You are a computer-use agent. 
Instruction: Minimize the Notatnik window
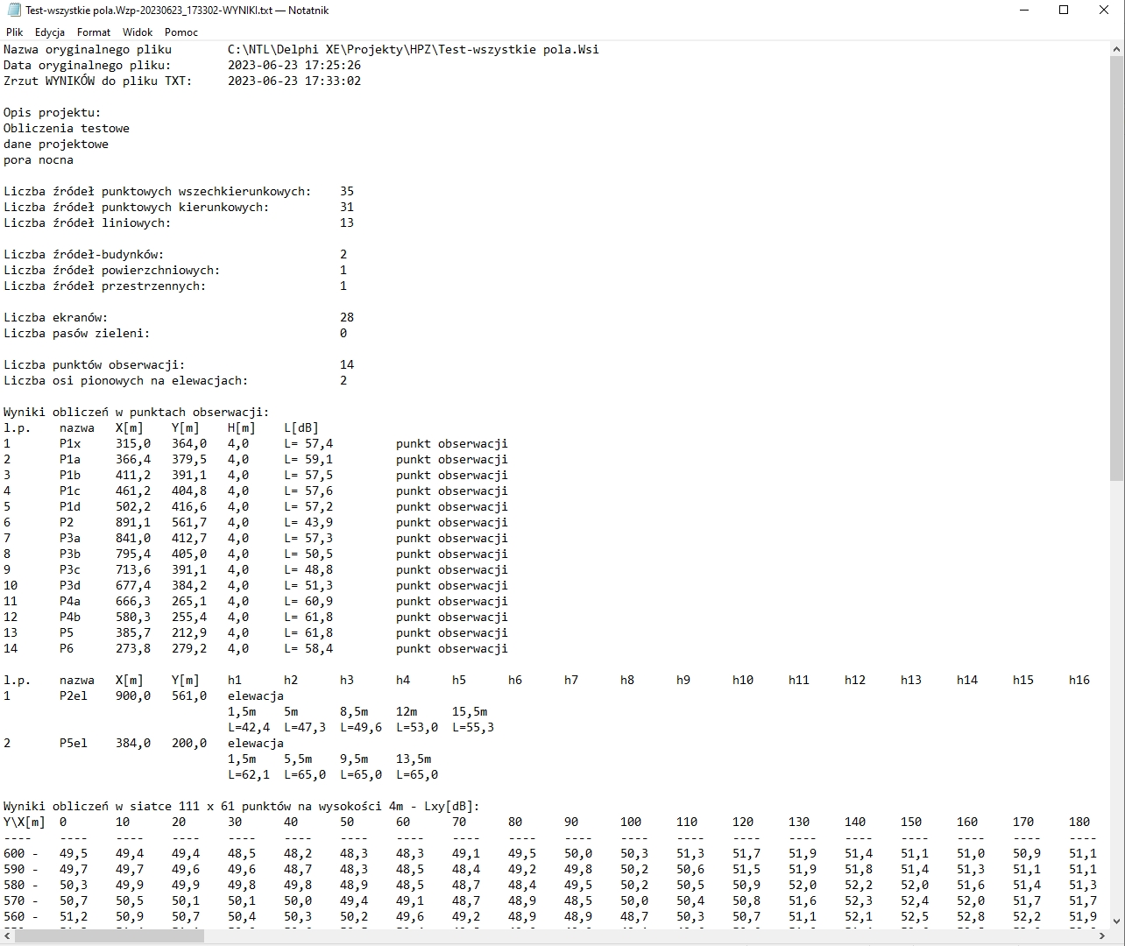pos(1024,11)
